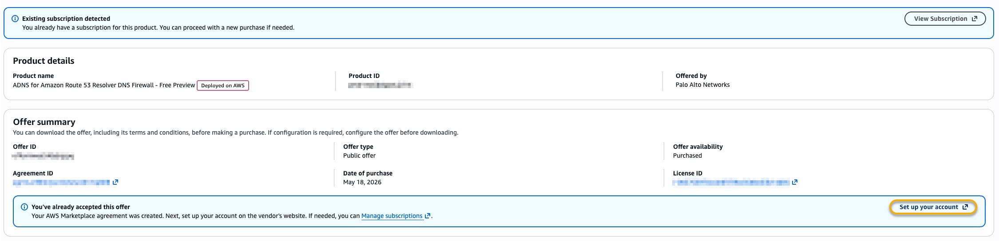Click external link icon after Manage subscriptions
The height and width of the screenshot is (241, 999).
(x=428, y=216)
